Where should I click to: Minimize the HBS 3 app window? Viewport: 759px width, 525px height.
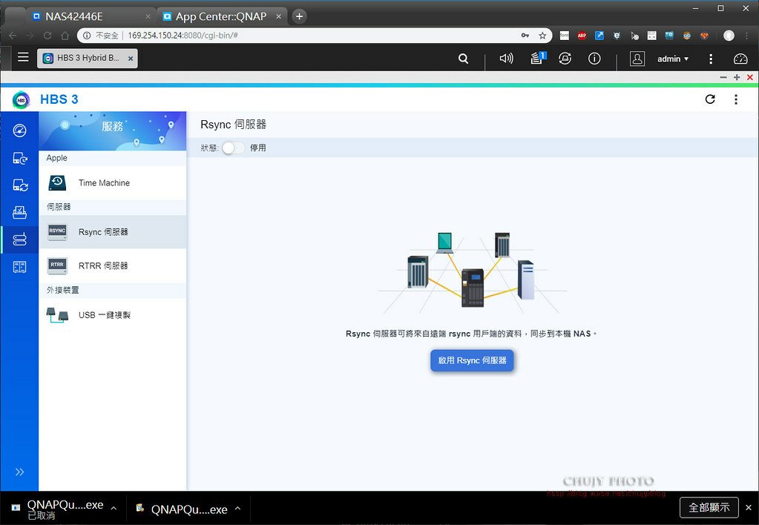click(723, 77)
